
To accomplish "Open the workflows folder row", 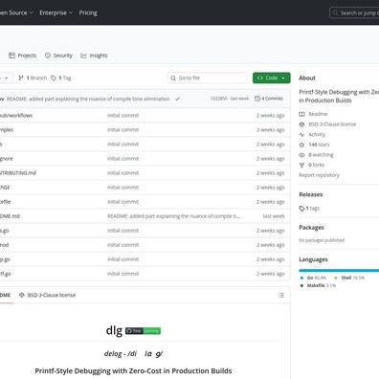I will [x=145, y=116].
